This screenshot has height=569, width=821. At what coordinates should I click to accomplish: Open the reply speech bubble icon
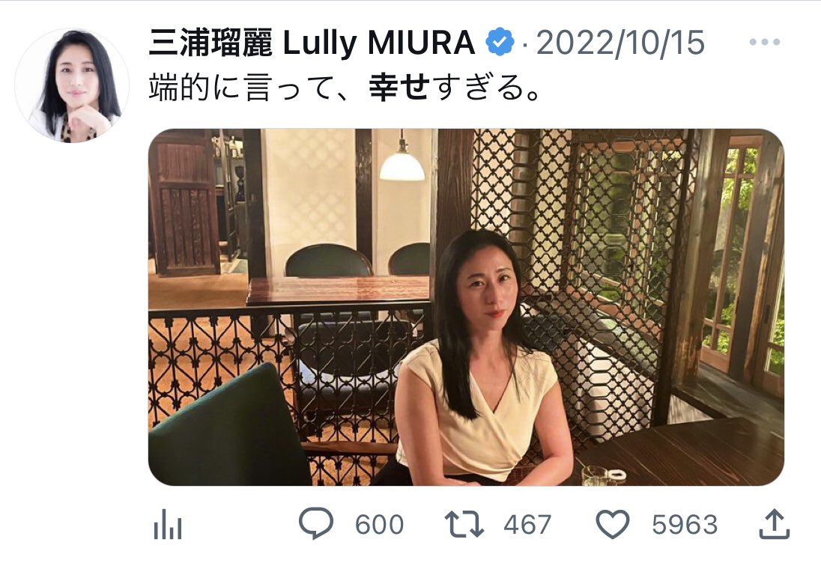click(315, 523)
